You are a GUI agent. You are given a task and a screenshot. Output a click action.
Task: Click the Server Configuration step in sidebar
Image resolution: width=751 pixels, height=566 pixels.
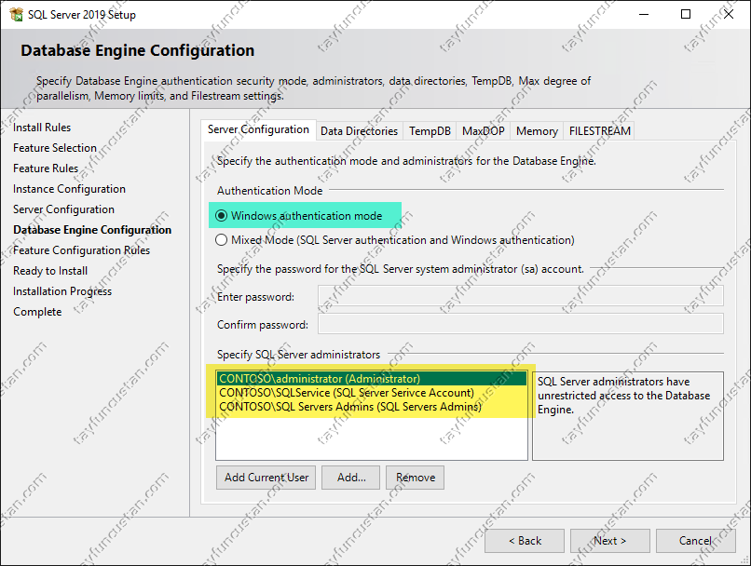point(63,209)
